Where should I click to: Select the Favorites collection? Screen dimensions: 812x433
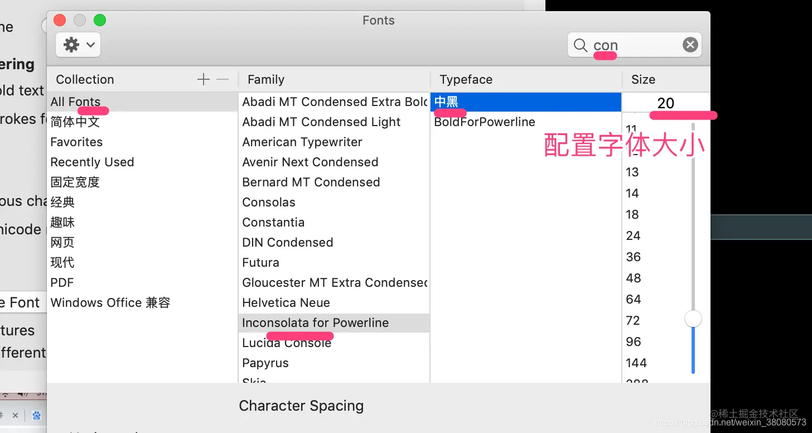[76, 142]
